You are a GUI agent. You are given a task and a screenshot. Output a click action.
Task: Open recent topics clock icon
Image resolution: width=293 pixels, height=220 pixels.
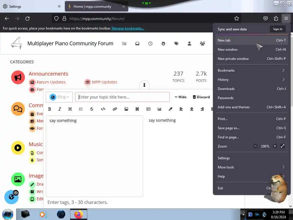(x=150, y=44)
